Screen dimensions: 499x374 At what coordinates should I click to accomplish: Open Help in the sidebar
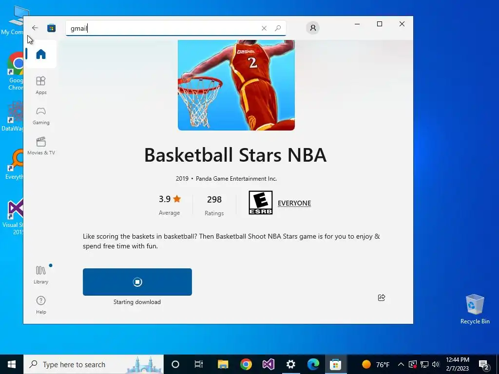click(x=41, y=305)
